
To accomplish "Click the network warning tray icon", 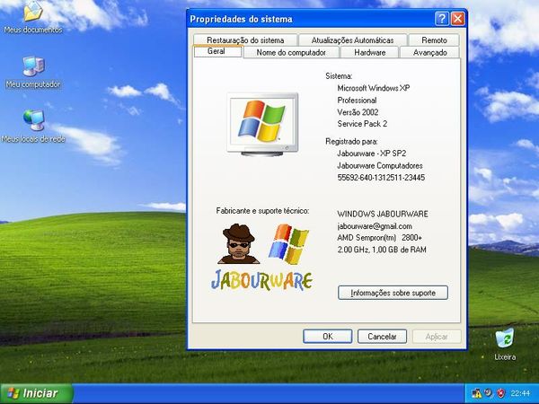I will point(477,392).
